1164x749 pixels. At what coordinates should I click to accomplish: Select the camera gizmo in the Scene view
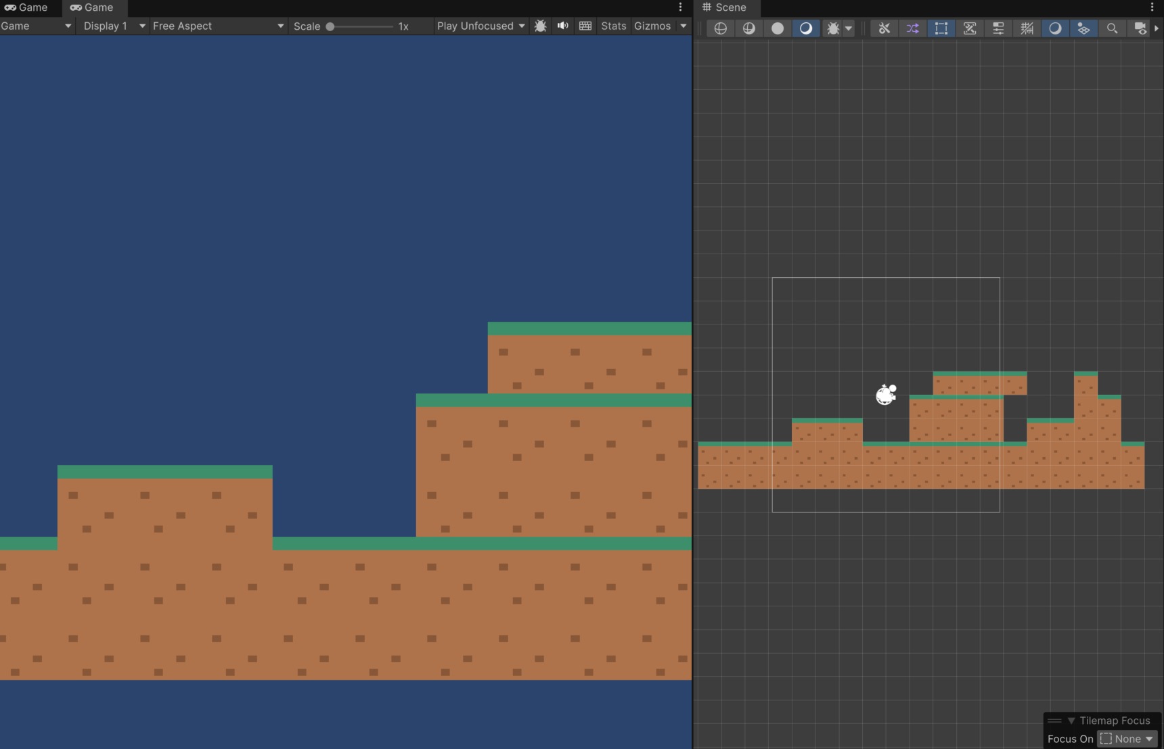click(x=886, y=395)
